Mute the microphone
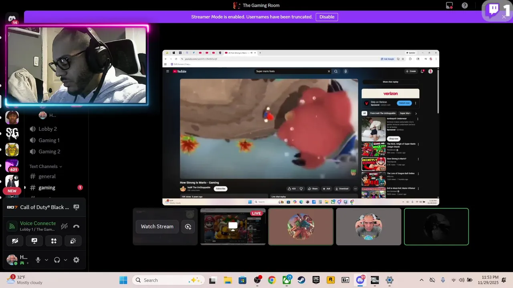This screenshot has height=288, width=513. click(38, 260)
